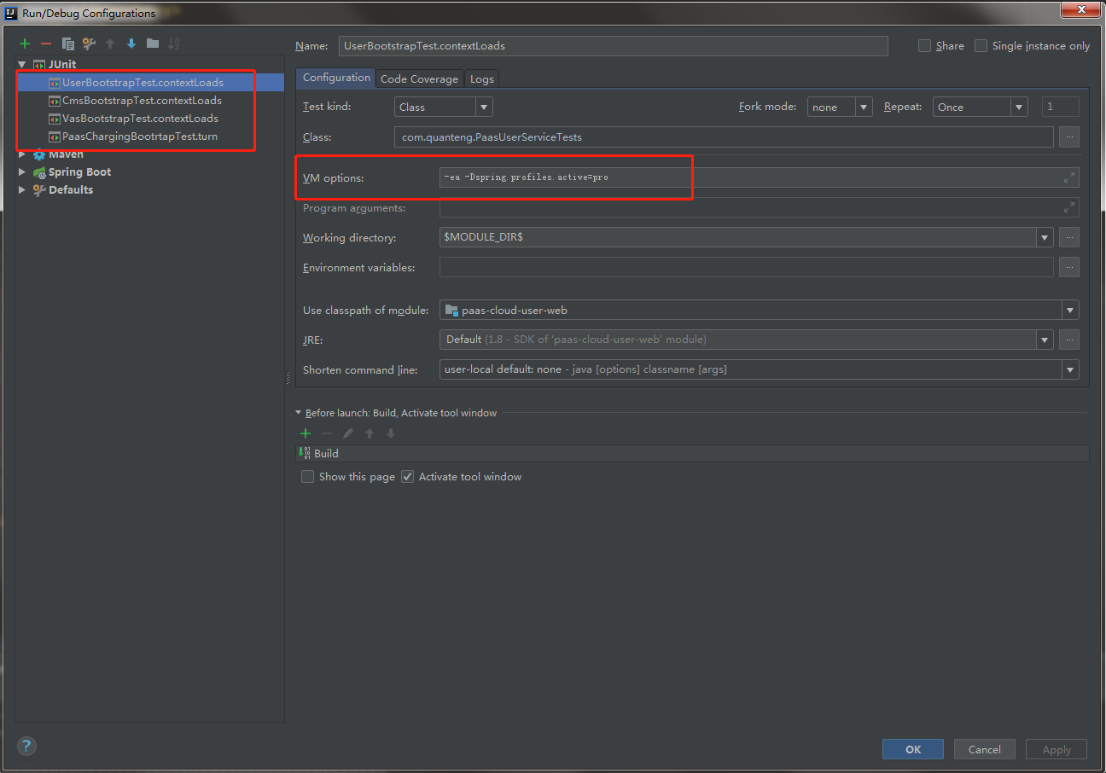Remove the selected configuration with the minus icon

point(46,44)
